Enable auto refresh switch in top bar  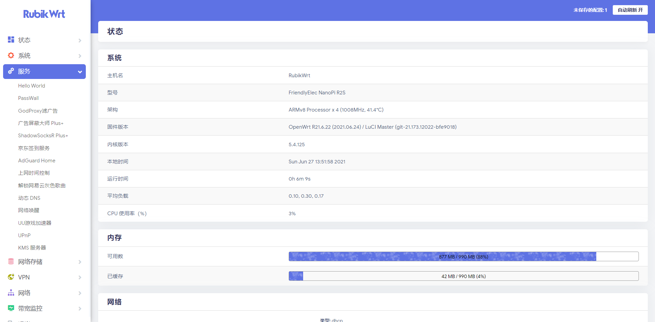point(630,10)
